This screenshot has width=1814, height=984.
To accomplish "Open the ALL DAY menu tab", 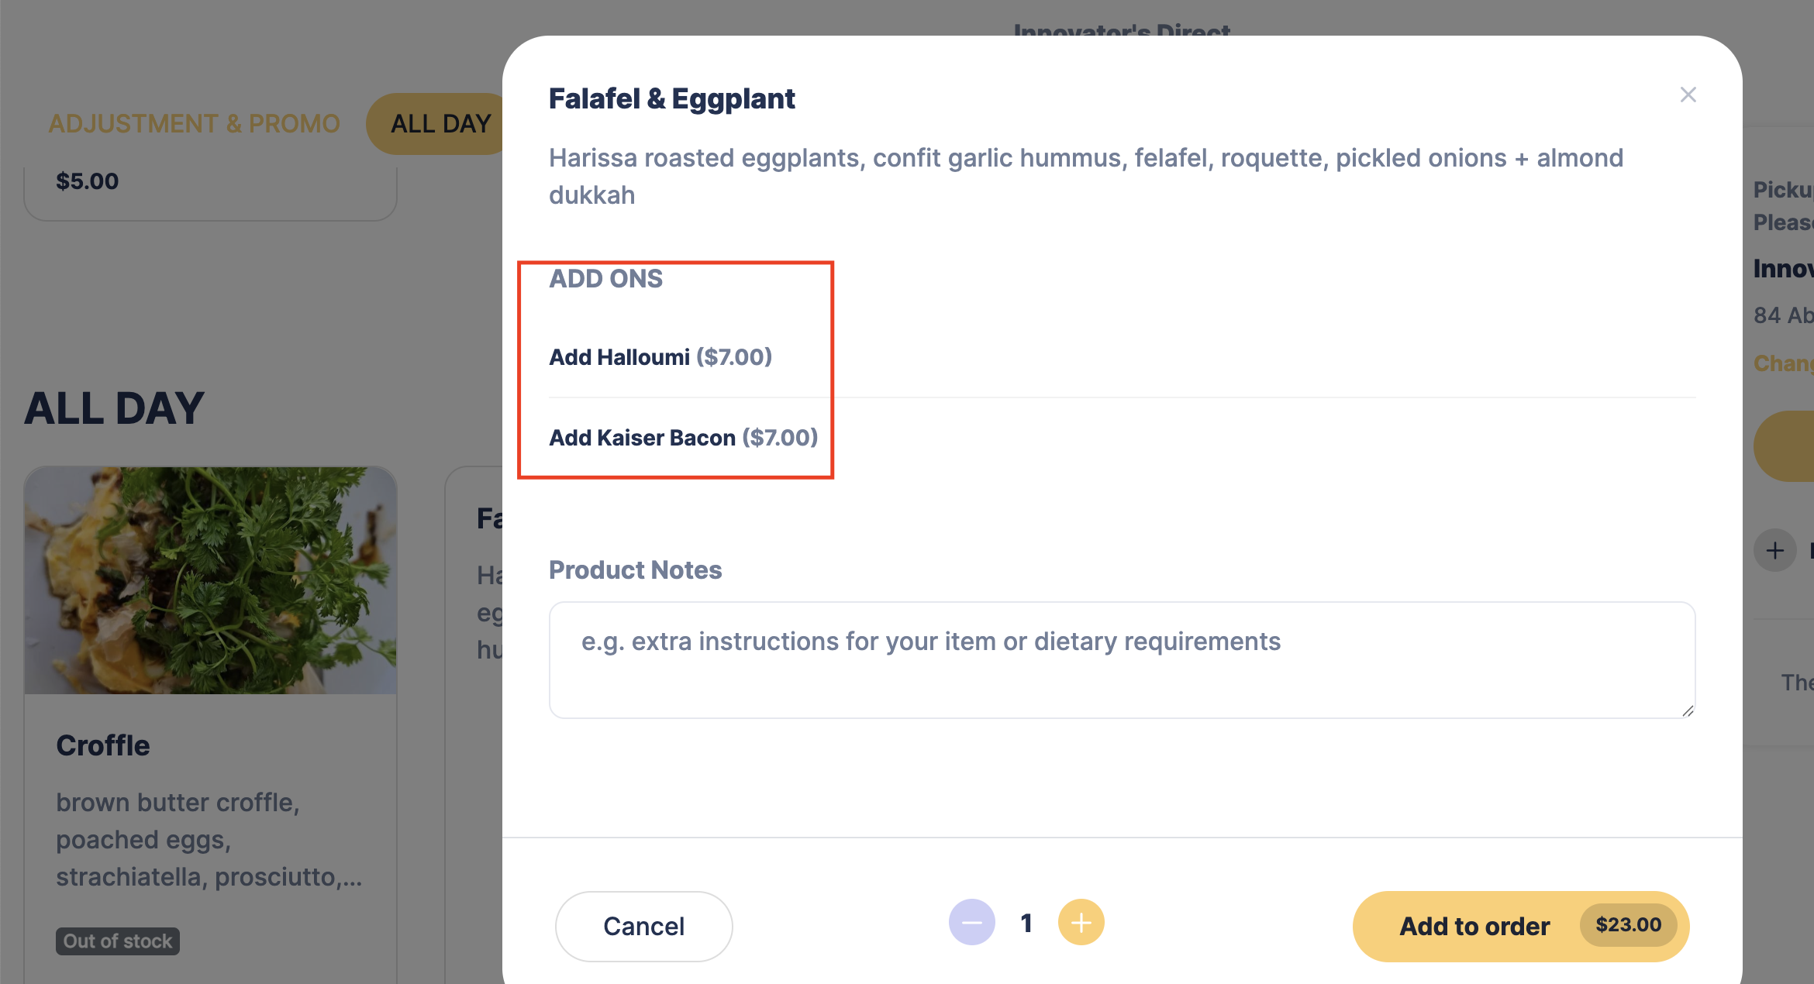I will 440,124.
